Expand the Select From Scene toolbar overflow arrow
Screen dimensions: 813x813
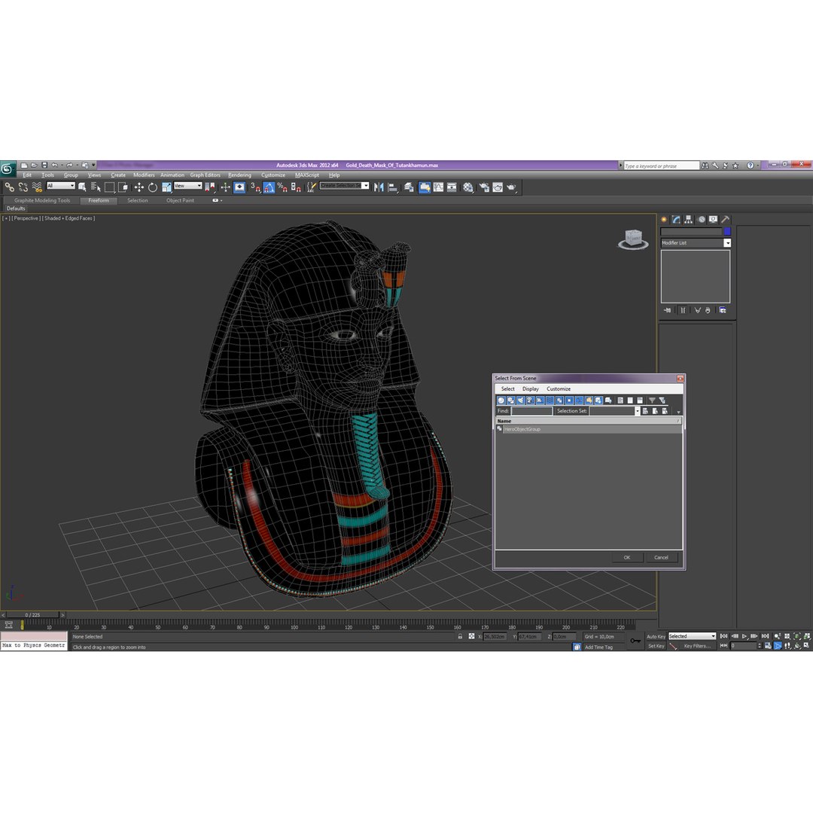[678, 412]
